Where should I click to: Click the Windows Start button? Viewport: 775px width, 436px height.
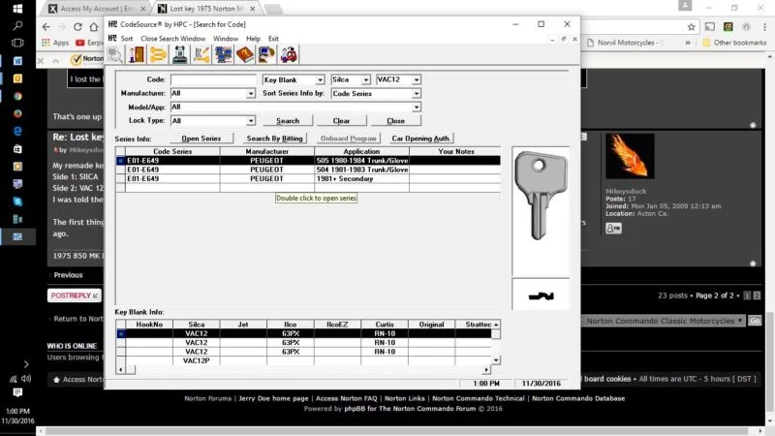[17, 8]
